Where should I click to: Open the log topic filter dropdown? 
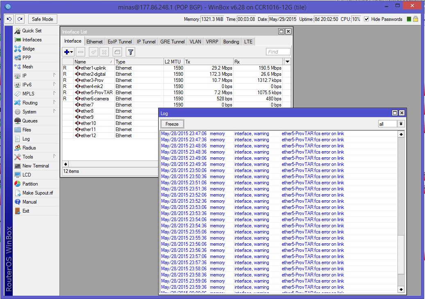click(401, 124)
